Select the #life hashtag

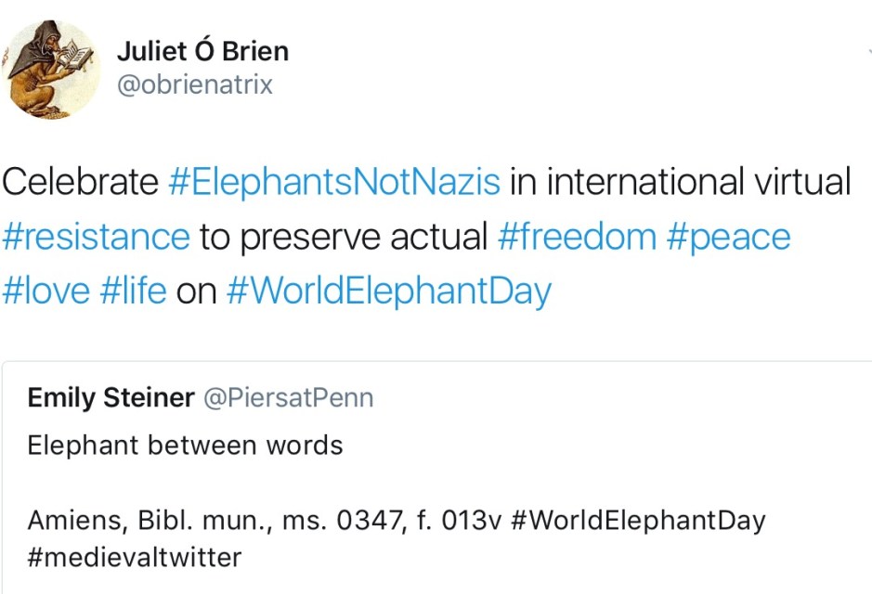(132, 291)
